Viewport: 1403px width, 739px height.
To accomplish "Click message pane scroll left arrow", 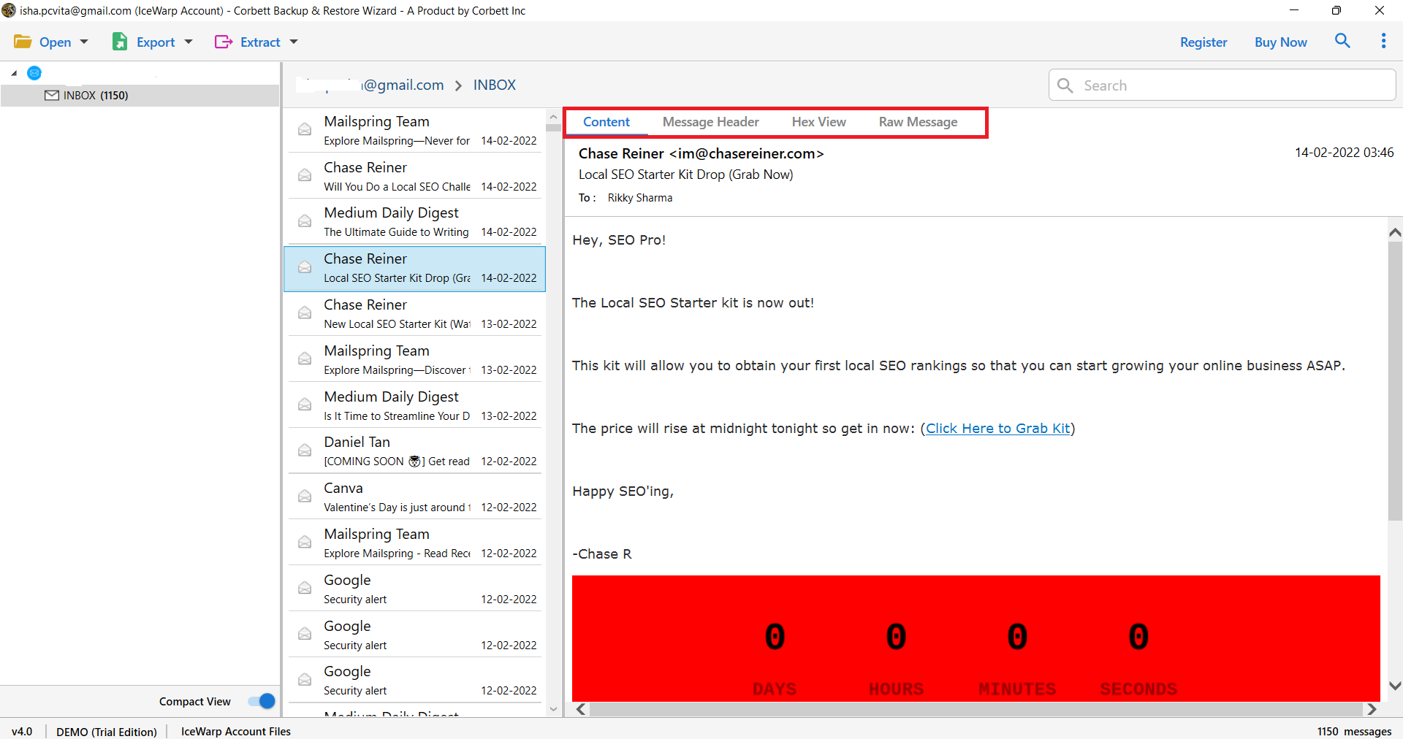I will click(581, 709).
